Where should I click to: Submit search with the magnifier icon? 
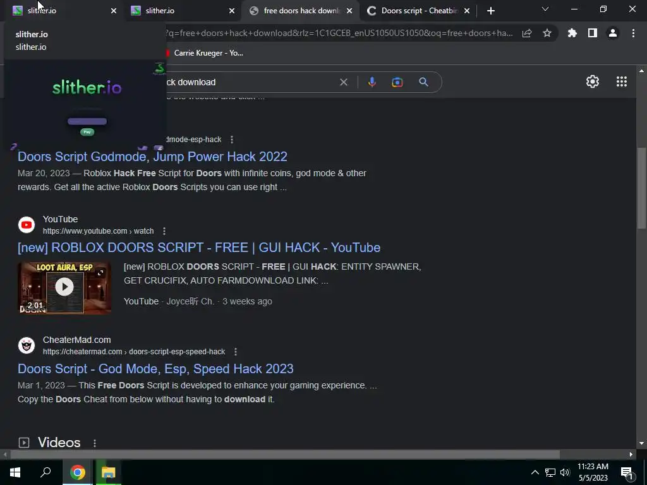click(x=423, y=82)
